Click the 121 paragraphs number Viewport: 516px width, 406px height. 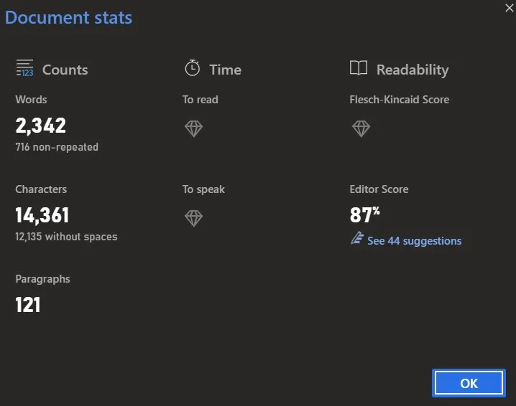click(28, 306)
